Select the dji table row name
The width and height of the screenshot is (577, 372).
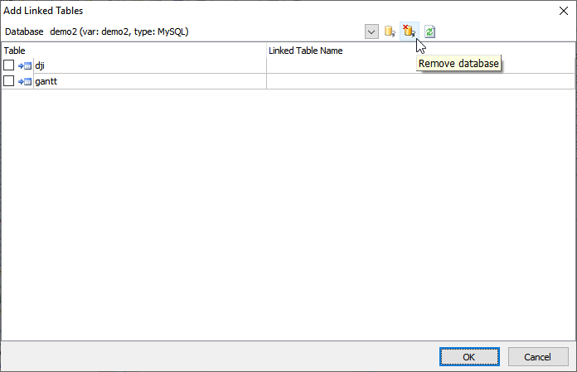coord(40,65)
